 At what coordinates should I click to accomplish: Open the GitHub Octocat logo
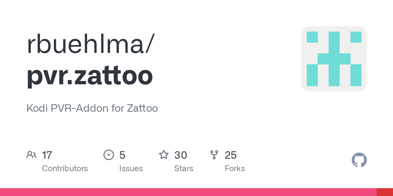pyautogui.click(x=359, y=160)
